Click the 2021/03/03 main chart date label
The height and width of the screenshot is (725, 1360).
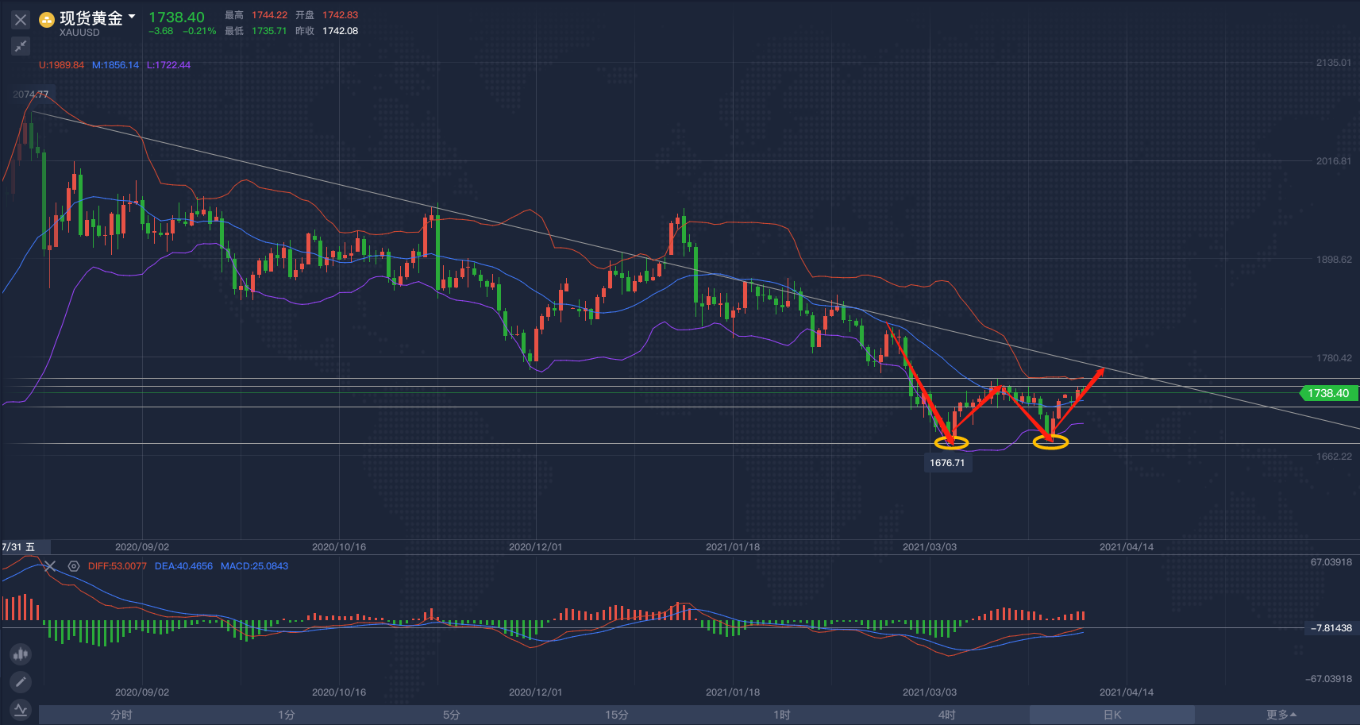click(930, 547)
